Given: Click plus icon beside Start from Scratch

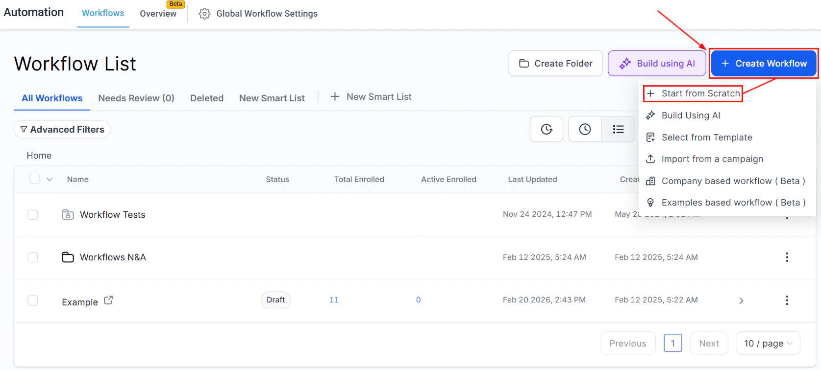Looking at the screenshot, I should [x=650, y=93].
